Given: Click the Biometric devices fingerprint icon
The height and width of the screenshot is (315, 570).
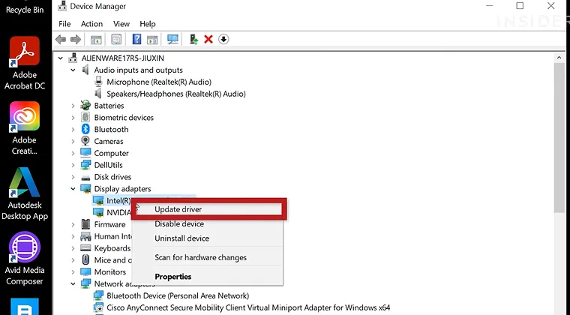Looking at the screenshot, I should [85, 117].
